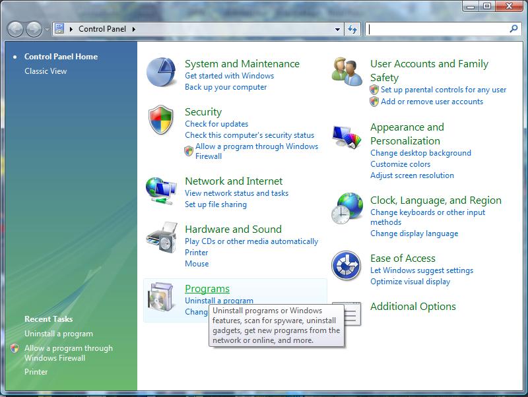Screen dimensions: 528x397
Task: Click Set up parental controls for any user
Action: (x=444, y=90)
